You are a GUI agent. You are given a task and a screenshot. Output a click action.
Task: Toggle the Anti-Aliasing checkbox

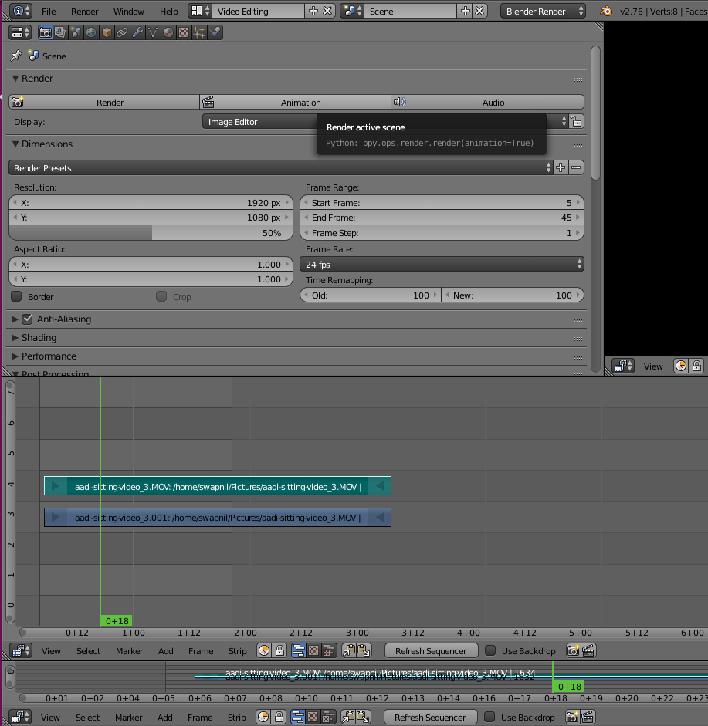tap(27, 319)
